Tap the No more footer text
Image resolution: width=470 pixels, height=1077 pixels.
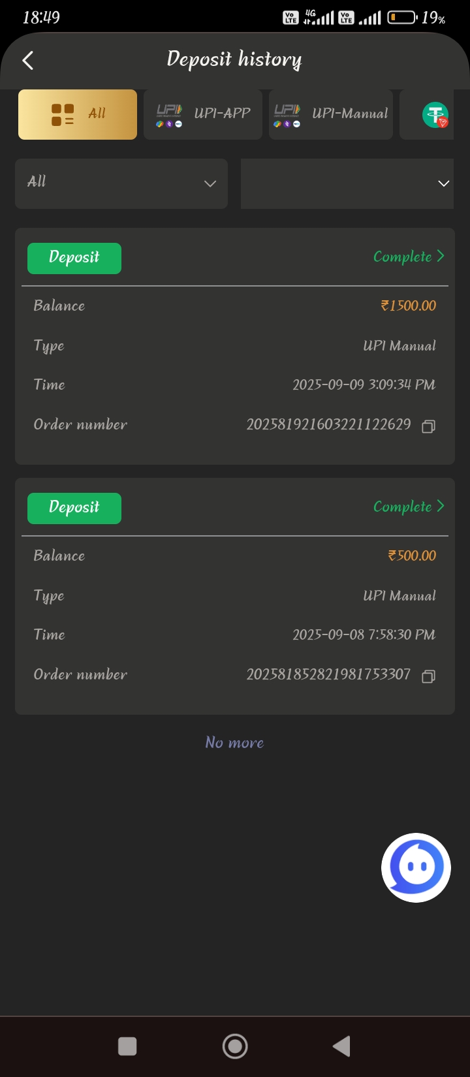(235, 742)
